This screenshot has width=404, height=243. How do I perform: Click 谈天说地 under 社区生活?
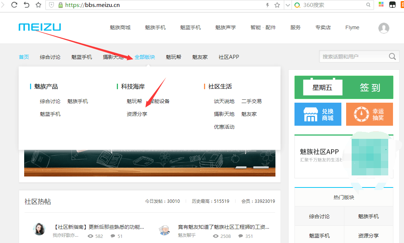point(224,101)
